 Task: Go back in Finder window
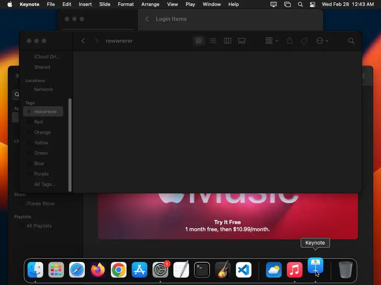83,41
